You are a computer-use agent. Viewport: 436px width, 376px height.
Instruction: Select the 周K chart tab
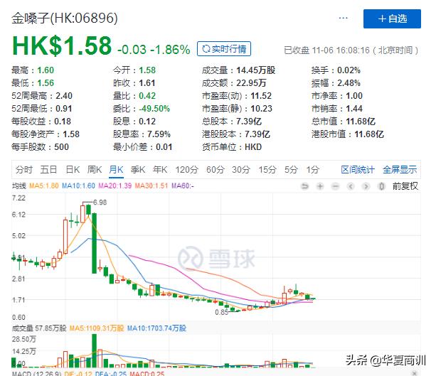95,169
